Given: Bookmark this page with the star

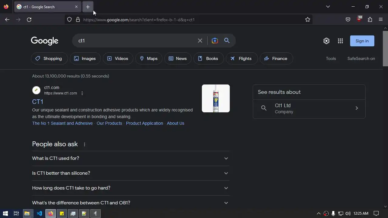Looking at the screenshot, I should [308, 20].
